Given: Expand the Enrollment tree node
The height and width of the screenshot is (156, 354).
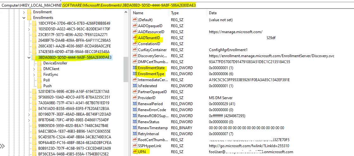Looking at the screenshot, I should (24, 12).
